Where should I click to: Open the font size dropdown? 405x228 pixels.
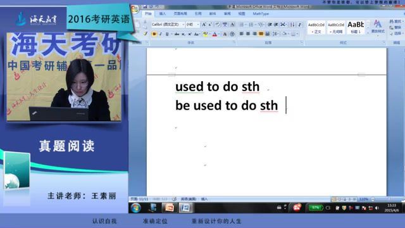(198, 25)
